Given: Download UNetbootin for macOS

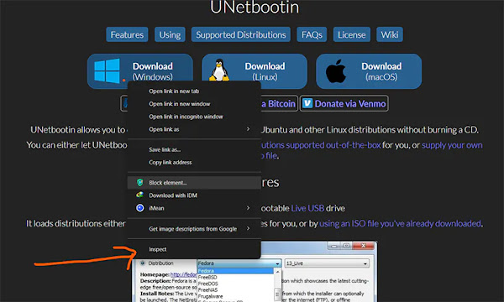Looking at the screenshot, I should (x=369, y=71).
